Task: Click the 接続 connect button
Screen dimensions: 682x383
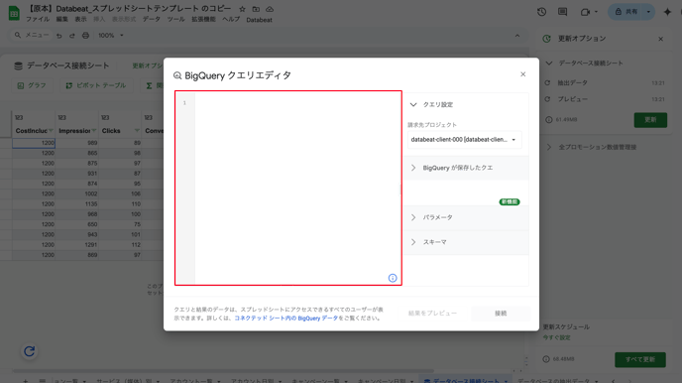Action: pos(501,314)
